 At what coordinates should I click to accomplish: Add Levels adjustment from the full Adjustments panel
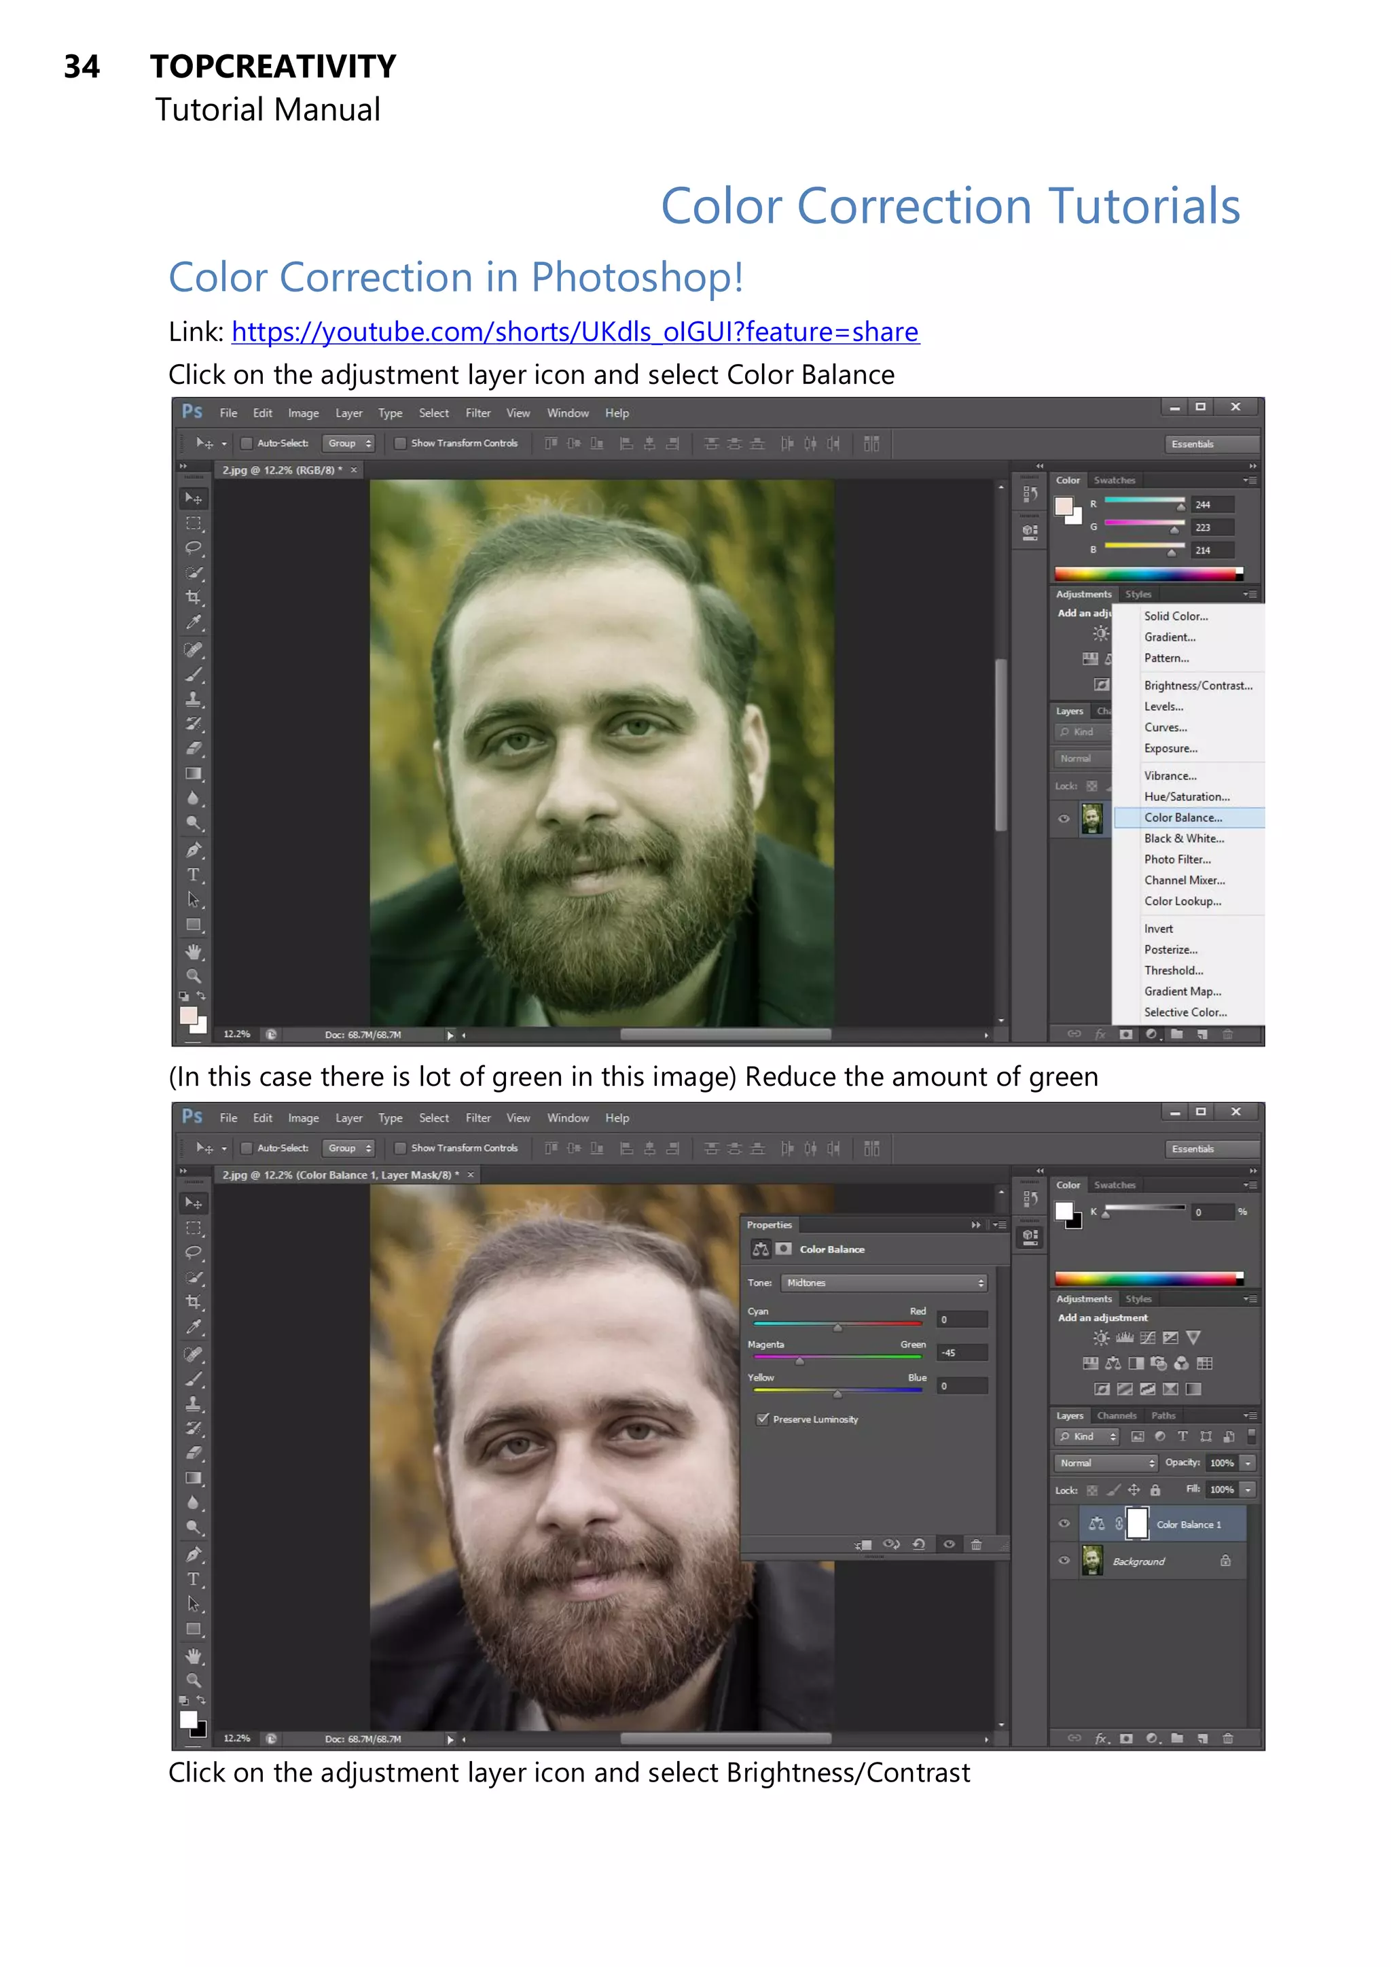pyautogui.click(x=1125, y=1337)
